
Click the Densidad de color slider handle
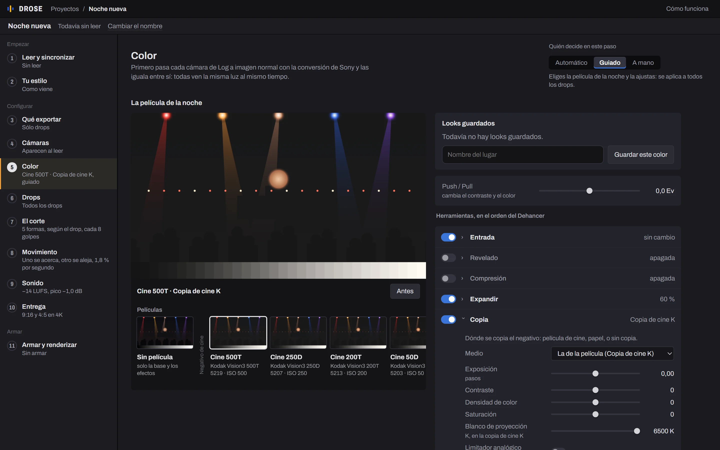[595, 402]
